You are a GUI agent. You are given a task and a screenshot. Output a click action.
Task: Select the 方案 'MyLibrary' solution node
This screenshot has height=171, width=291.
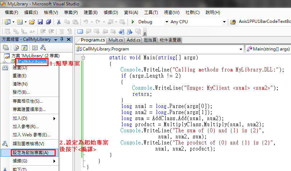[x=36, y=56]
